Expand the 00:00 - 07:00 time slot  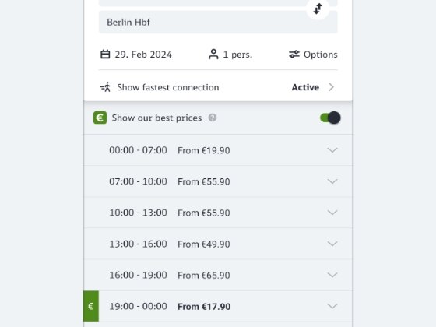tap(218, 150)
